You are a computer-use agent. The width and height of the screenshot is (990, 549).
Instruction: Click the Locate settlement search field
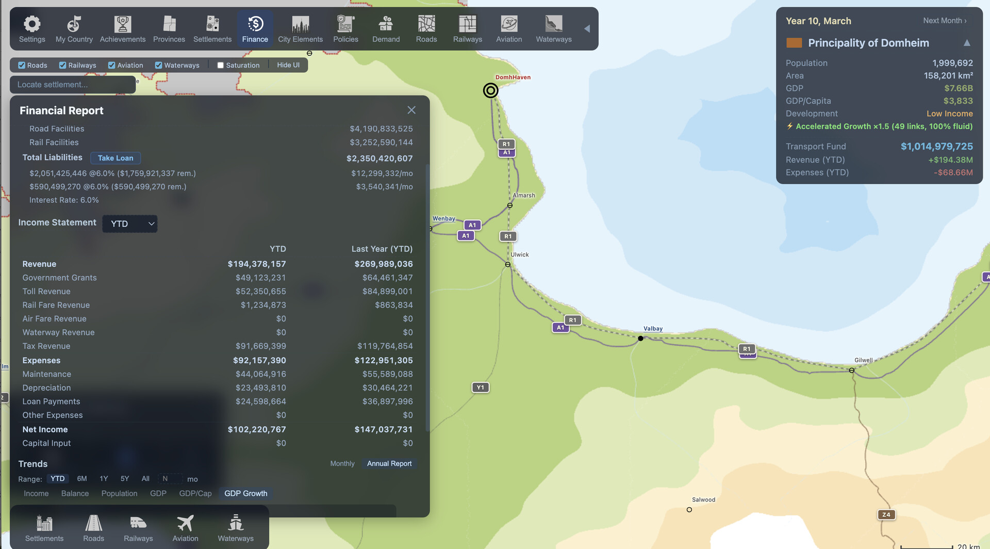72,85
